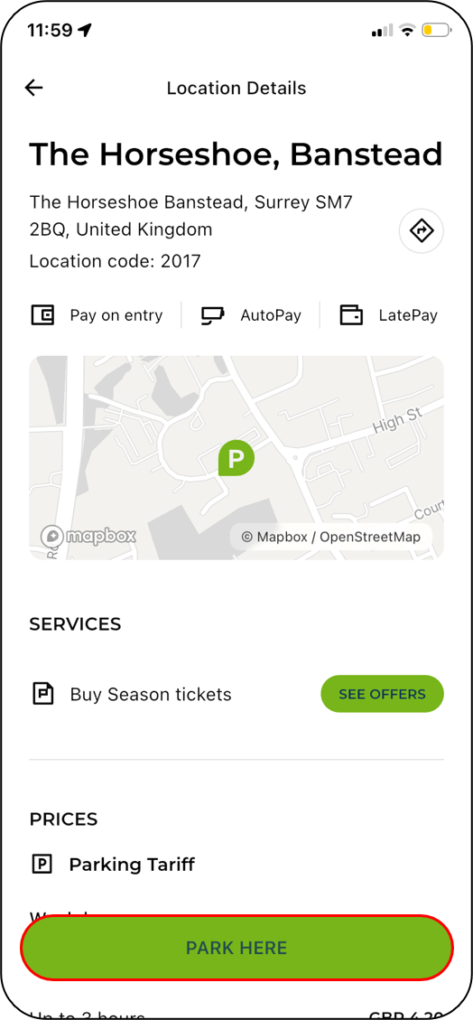Viewport: 473px width, 1020px height.
Task: Tap the Season tickets parking icon
Action: [43, 694]
